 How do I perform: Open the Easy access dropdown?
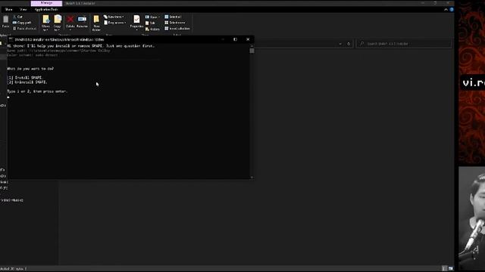[x=114, y=23]
